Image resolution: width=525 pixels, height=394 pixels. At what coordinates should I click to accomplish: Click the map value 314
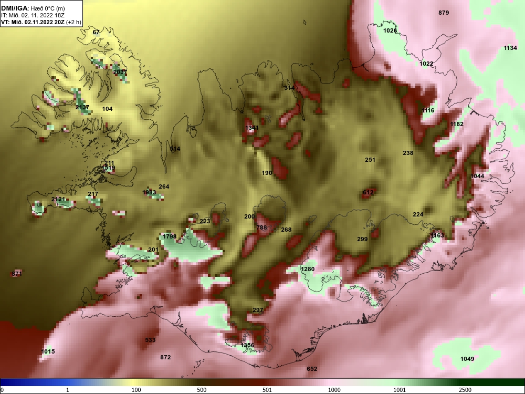[289, 88]
